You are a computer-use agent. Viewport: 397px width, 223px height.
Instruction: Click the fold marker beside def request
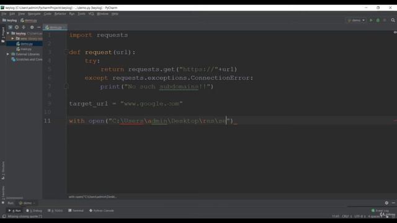click(66, 52)
